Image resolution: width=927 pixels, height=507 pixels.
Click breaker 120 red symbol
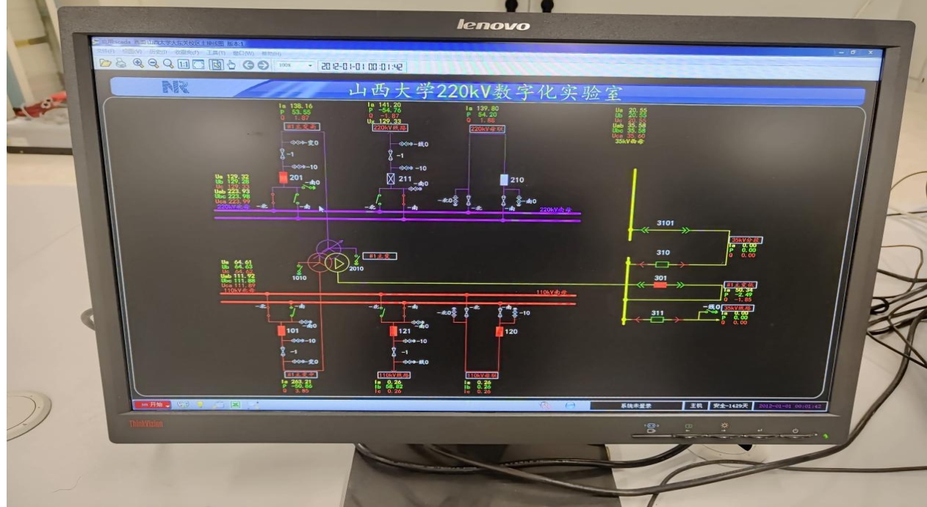(x=499, y=332)
